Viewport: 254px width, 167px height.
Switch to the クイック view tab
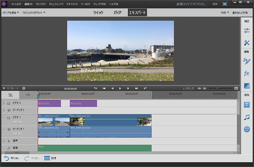point(98,13)
